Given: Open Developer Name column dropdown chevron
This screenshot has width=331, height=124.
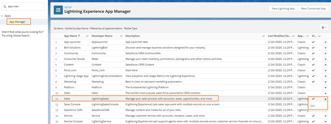Looking at the screenshot, I should point(121,36).
